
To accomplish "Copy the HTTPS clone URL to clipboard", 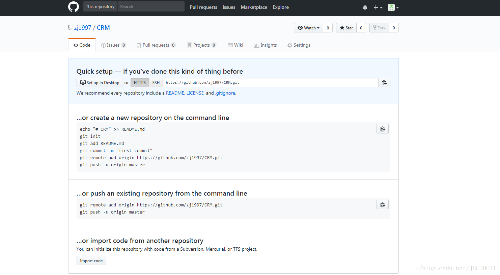I will [384, 82].
